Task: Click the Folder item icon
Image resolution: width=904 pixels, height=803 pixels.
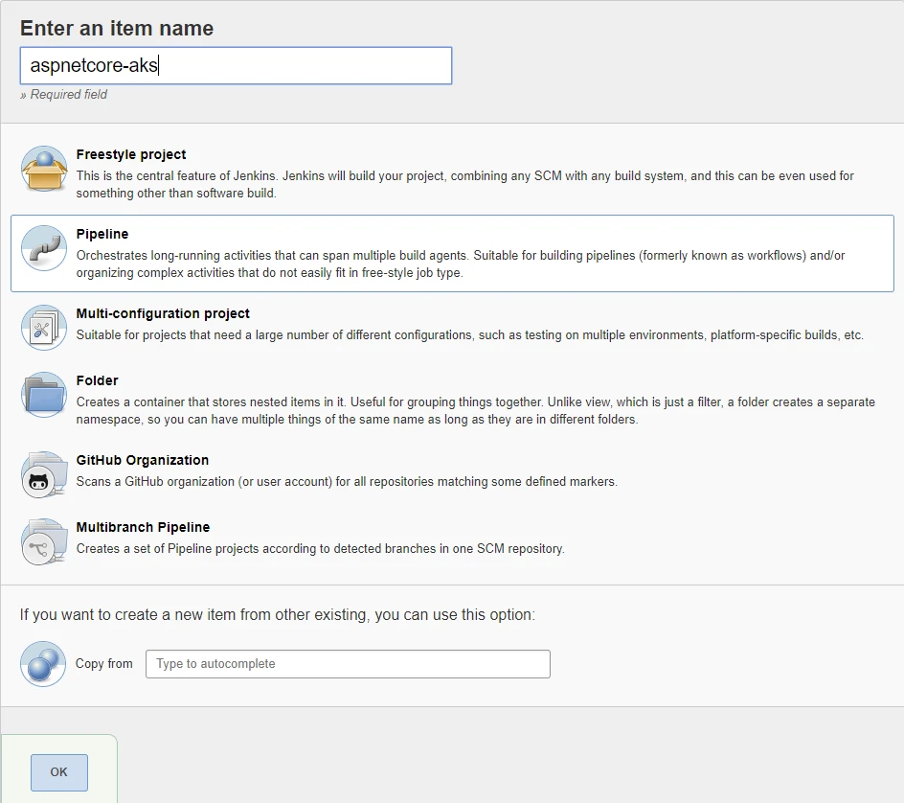Action: click(x=44, y=395)
